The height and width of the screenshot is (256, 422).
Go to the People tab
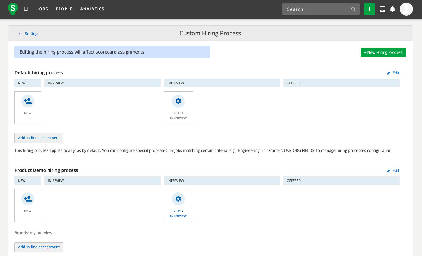(x=64, y=9)
